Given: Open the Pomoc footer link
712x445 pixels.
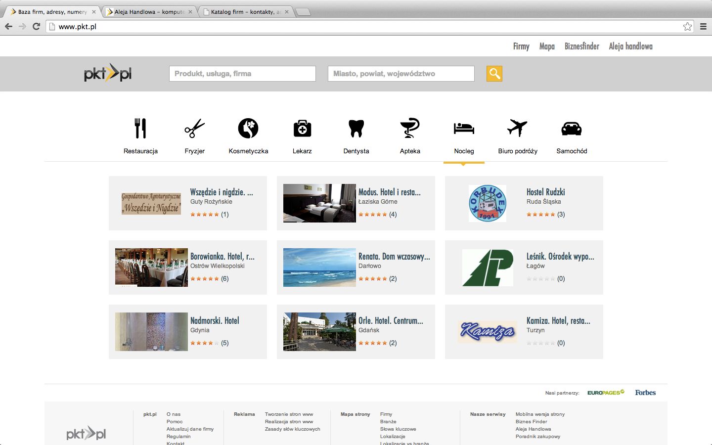Looking at the screenshot, I should 175,422.
